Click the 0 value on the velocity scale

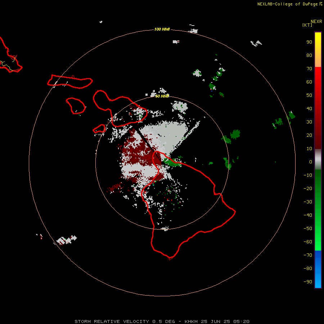[x=311, y=162]
